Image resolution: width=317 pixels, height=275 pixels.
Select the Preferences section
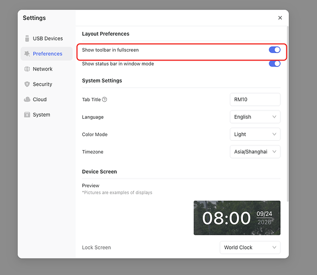[47, 53]
